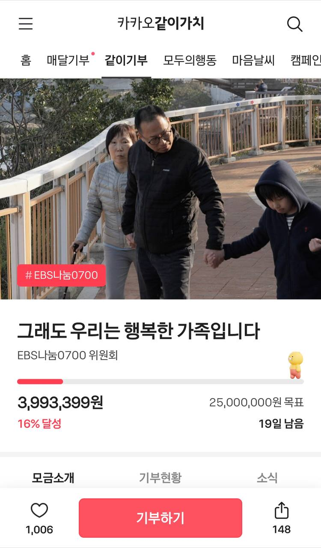Select the 모금소개 section tab
This screenshot has width=321, height=548.
[53, 478]
